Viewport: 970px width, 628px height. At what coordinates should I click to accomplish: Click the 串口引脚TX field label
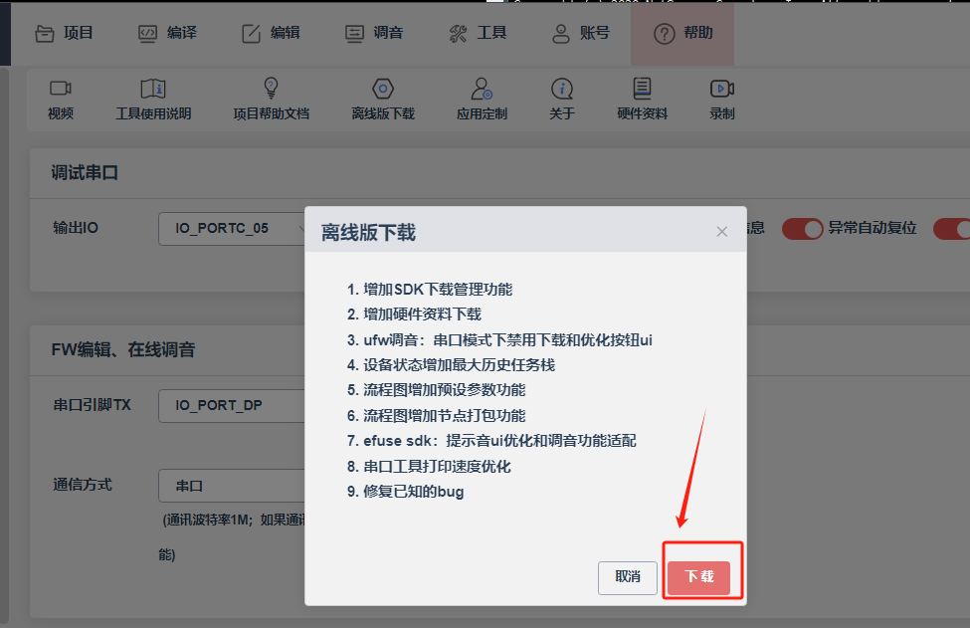click(93, 405)
